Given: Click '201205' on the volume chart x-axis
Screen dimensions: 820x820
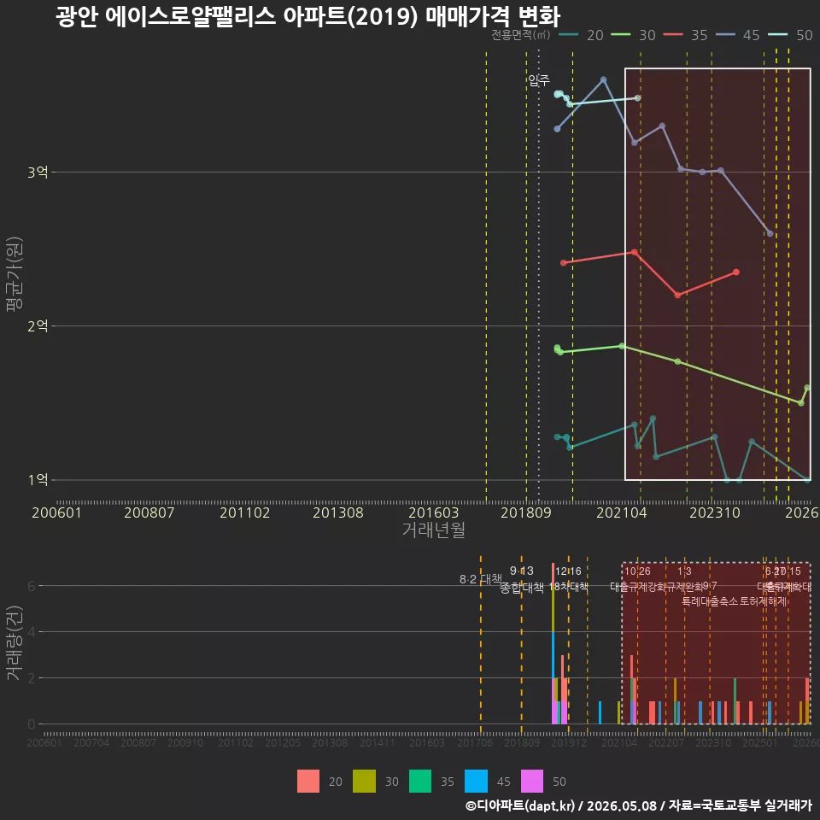Looking at the screenshot, I should click(x=283, y=742).
